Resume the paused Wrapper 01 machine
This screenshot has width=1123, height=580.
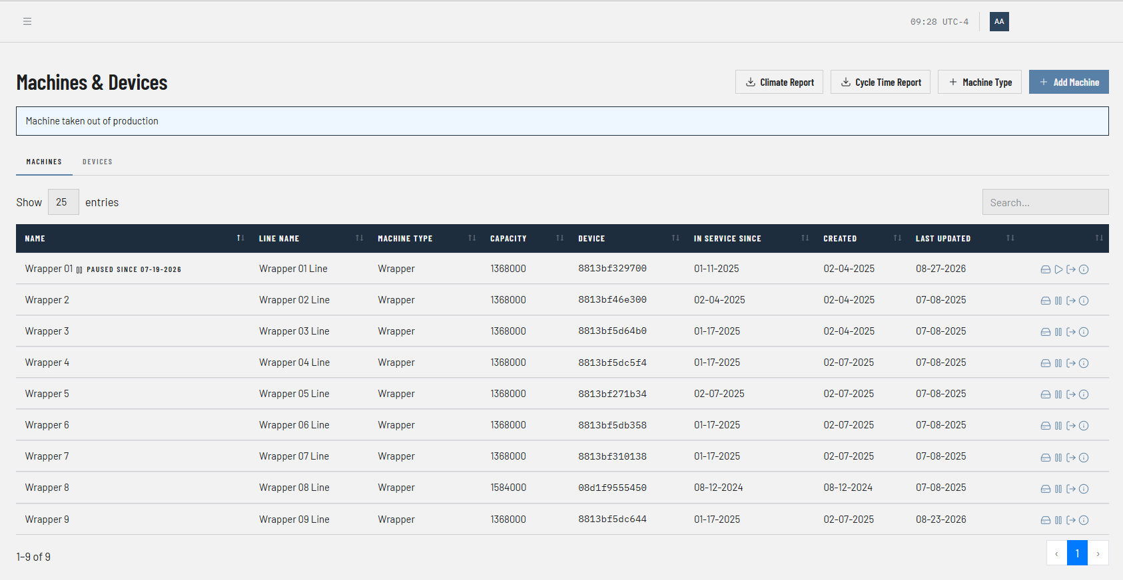click(1058, 269)
